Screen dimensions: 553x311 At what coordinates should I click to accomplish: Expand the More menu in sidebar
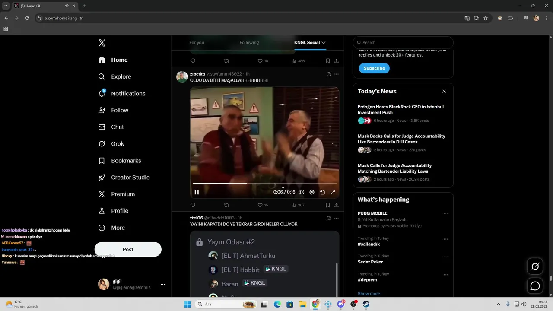pos(111,228)
